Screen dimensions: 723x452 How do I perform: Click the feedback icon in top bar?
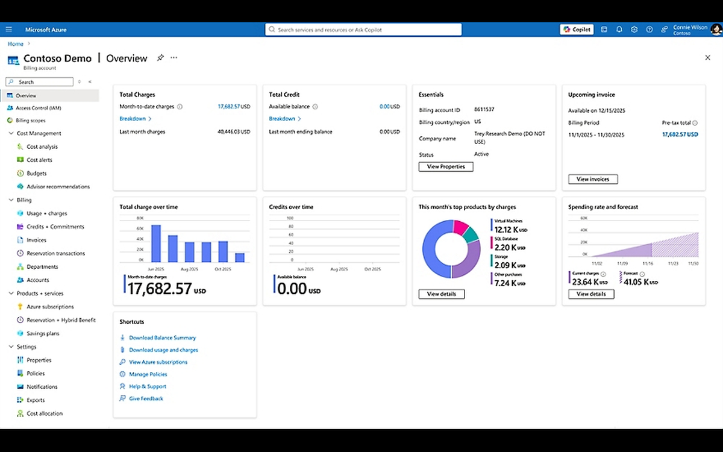click(665, 30)
